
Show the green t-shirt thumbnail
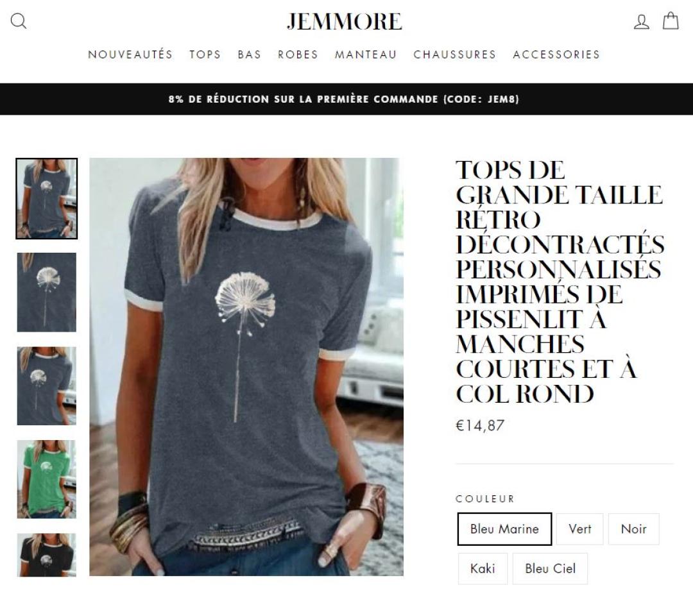[46, 479]
